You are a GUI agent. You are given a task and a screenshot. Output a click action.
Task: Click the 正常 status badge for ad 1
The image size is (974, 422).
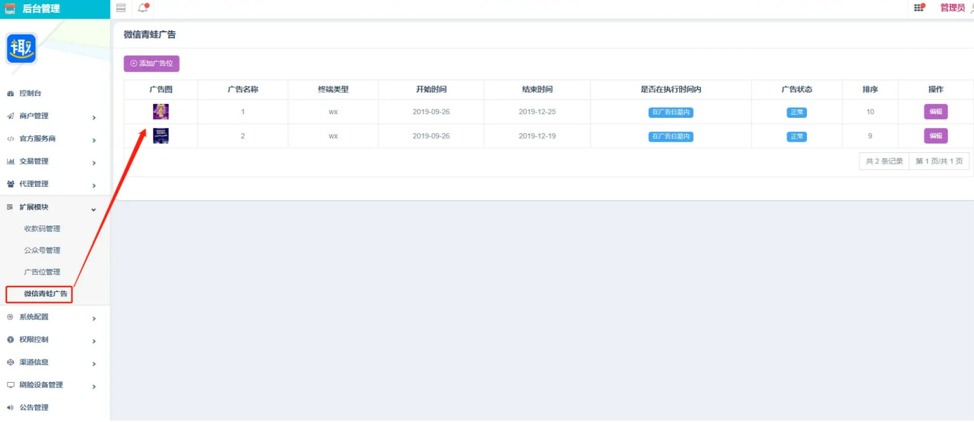[796, 113]
